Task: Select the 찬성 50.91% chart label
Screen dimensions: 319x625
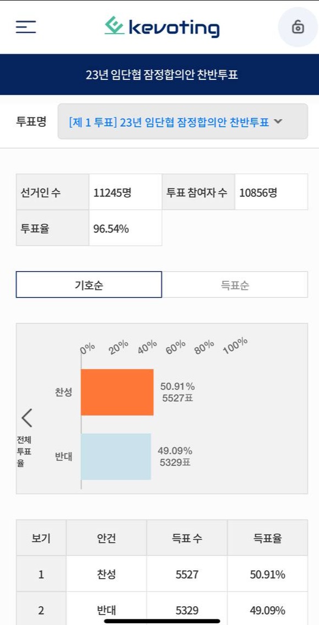Action: tap(177, 392)
